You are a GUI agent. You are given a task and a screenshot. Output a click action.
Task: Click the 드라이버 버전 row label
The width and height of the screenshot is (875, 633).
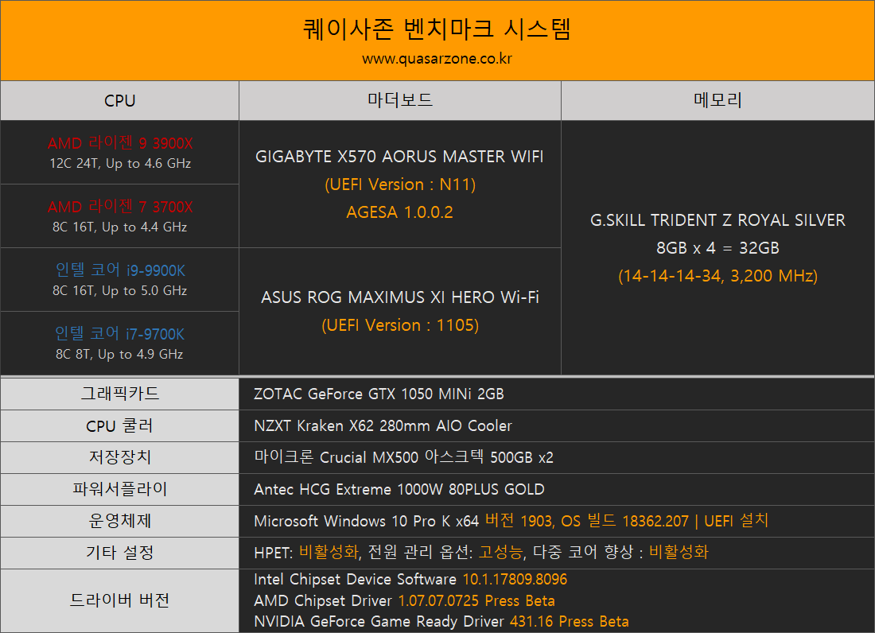(120, 600)
